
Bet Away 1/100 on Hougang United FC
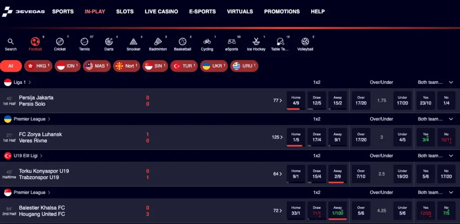pos(338,211)
